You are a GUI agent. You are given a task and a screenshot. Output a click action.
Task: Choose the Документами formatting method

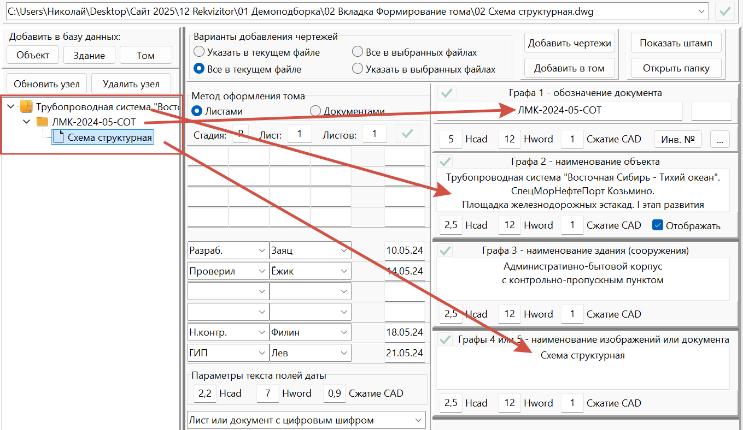click(x=315, y=111)
